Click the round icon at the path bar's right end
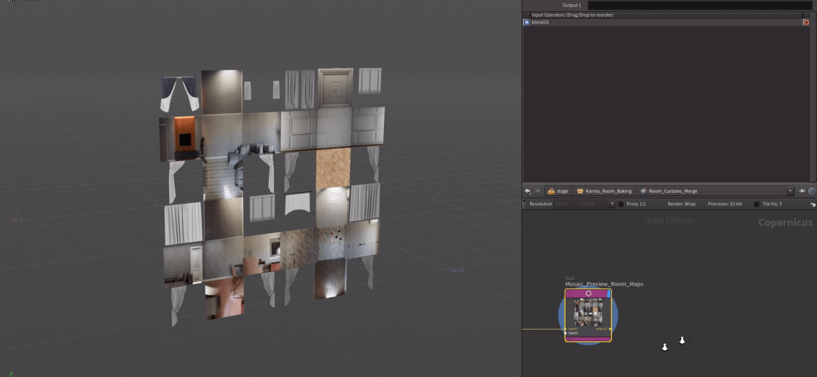The width and height of the screenshot is (817, 377). (811, 191)
